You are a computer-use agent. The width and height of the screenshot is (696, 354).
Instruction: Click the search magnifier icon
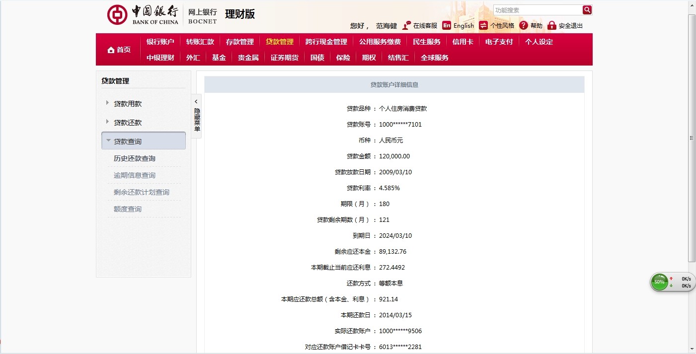tap(587, 10)
